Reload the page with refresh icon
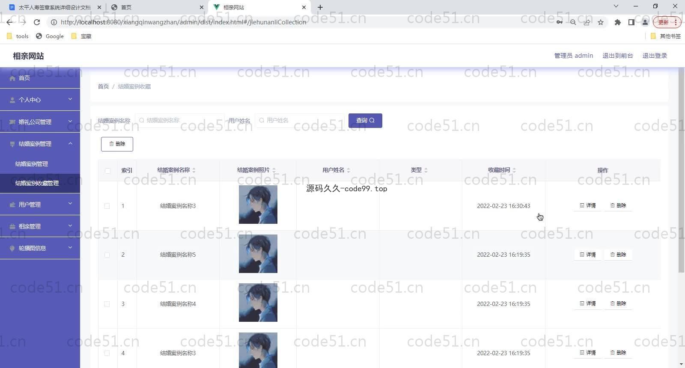This screenshot has width=685, height=368. pyautogui.click(x=37, y=22)
